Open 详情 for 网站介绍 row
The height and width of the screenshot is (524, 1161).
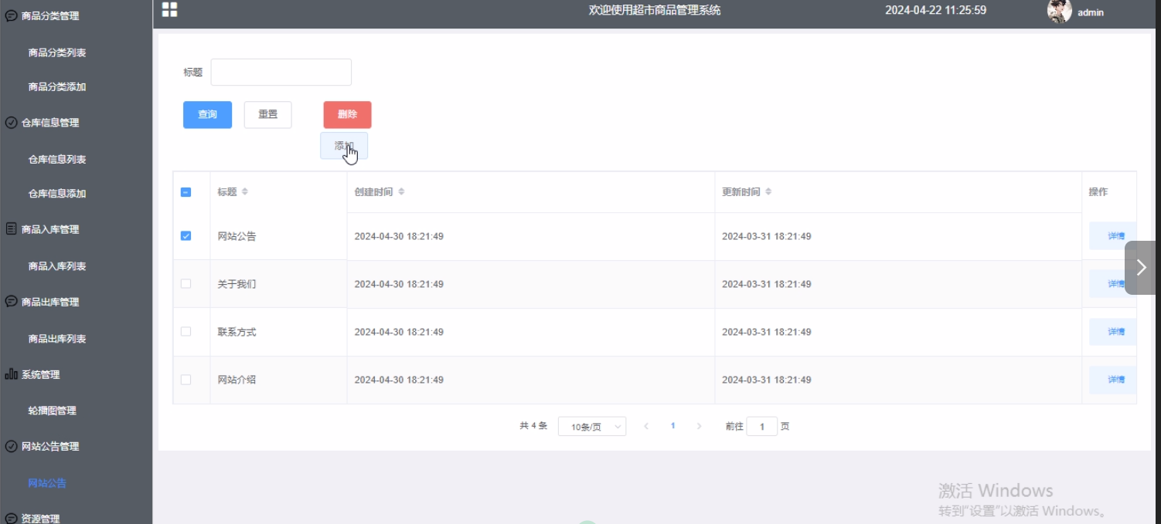(1113, 380)
